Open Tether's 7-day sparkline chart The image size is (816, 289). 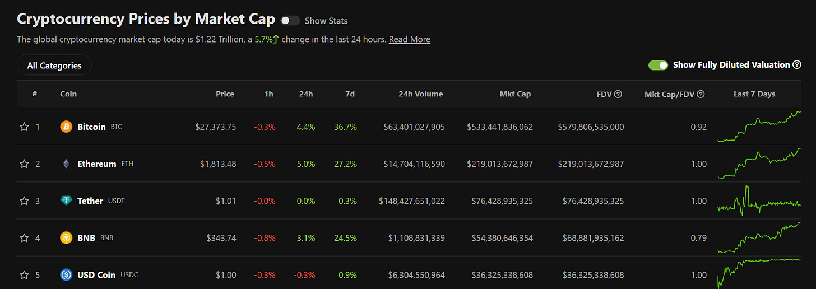[x=759, y=201]
